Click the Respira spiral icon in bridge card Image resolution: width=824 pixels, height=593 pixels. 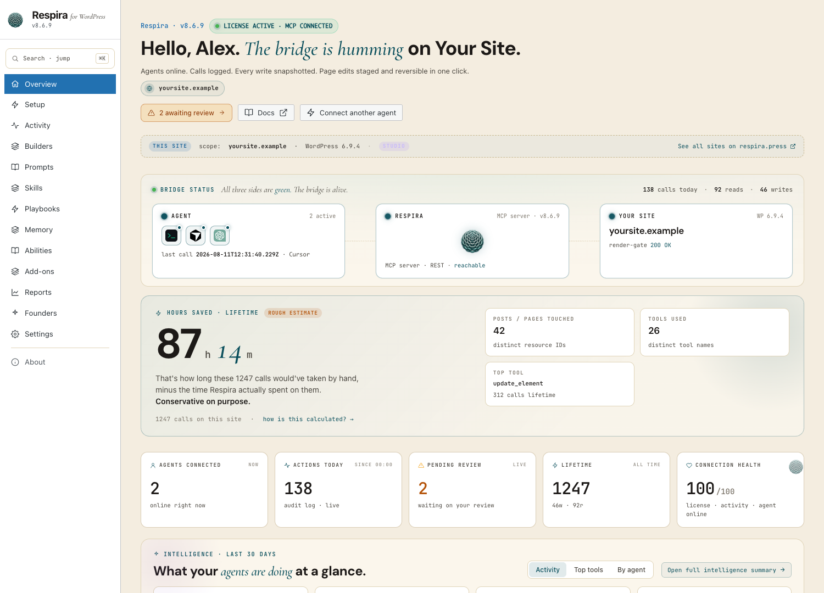tap(472, 241)
